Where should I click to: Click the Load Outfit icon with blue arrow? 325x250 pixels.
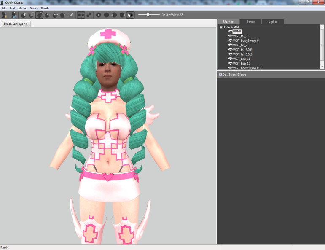click(14, 15)
